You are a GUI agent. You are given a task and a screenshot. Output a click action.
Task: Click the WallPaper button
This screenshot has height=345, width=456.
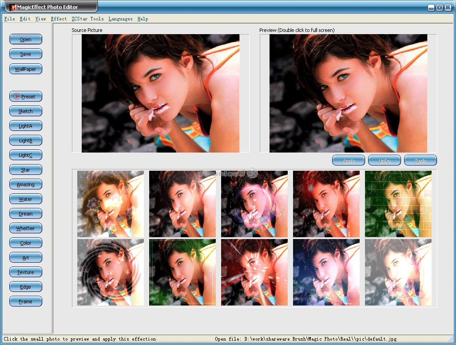point(26,69)
